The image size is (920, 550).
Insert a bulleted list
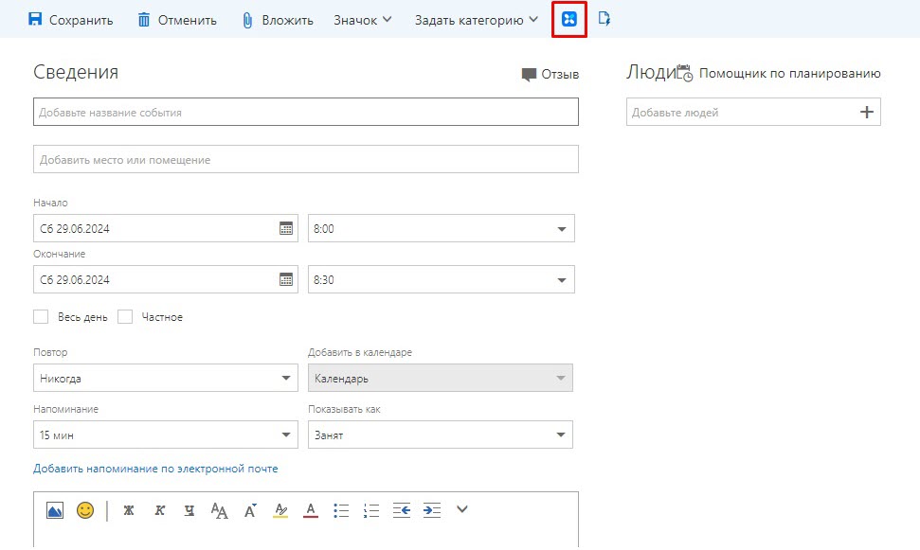[342, 510]
